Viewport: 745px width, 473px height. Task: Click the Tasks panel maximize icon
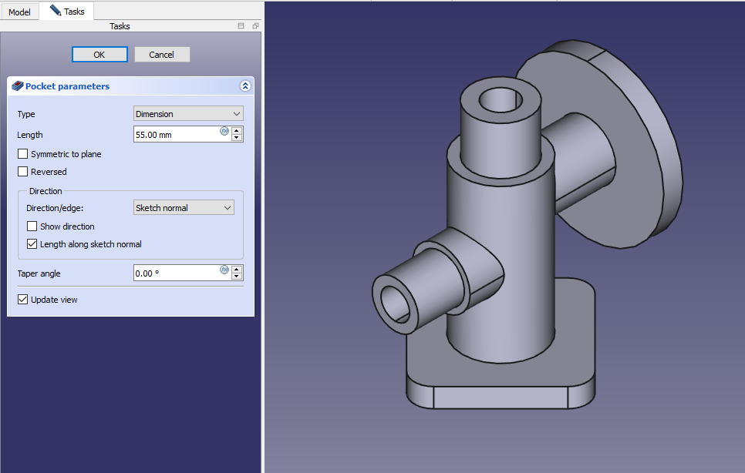point(241,26)
